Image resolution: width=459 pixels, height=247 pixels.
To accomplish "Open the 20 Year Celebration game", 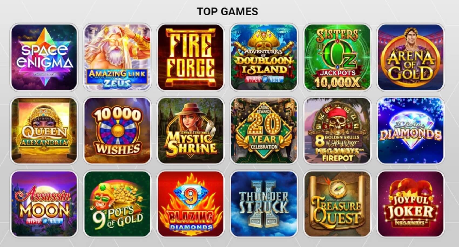I will click(x=264, y=131).
